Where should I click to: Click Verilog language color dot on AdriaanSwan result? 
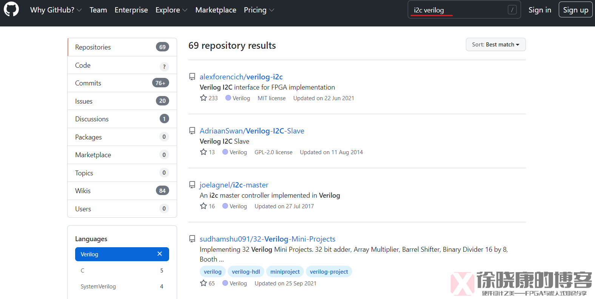pyautogui.click(x=225, y=152)
